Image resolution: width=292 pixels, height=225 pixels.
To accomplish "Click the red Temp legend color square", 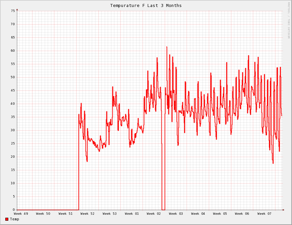I will click(x=7, y=219).
